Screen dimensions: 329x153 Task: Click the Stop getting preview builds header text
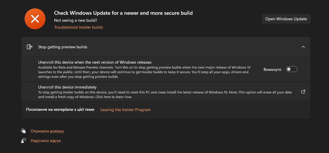tap(63, 47)
